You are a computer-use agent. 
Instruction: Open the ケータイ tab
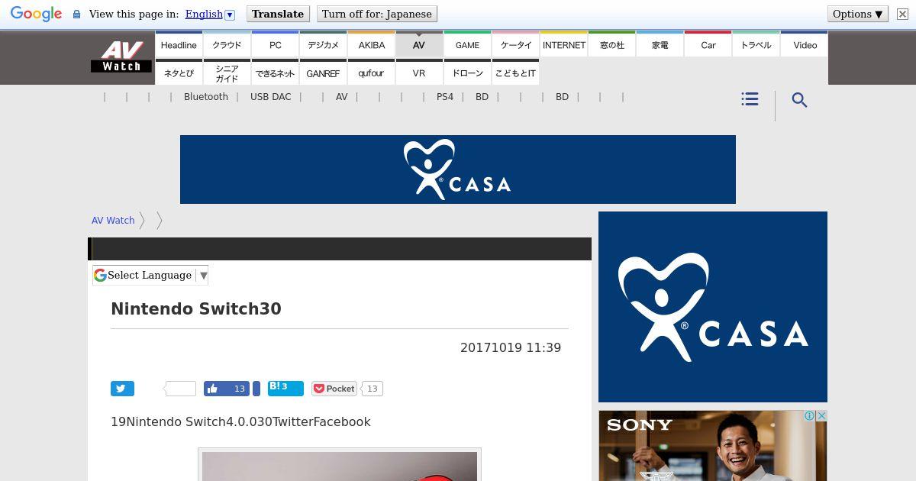[x=516, y=44]
